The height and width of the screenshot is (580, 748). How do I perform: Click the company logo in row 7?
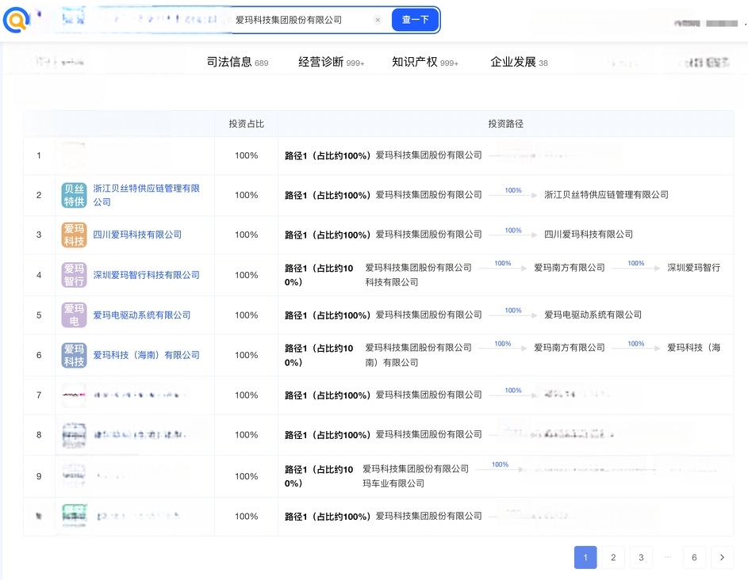[x=74, y=395]
